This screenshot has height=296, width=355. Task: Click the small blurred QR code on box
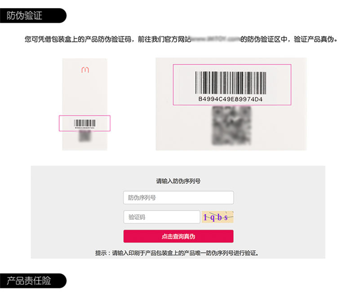[85, 136]
